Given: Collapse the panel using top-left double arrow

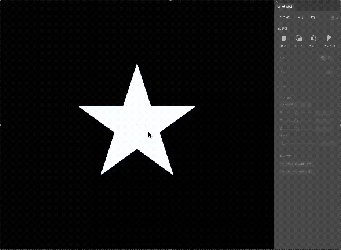Looking at the screenshot, I should tap(277, 2).
